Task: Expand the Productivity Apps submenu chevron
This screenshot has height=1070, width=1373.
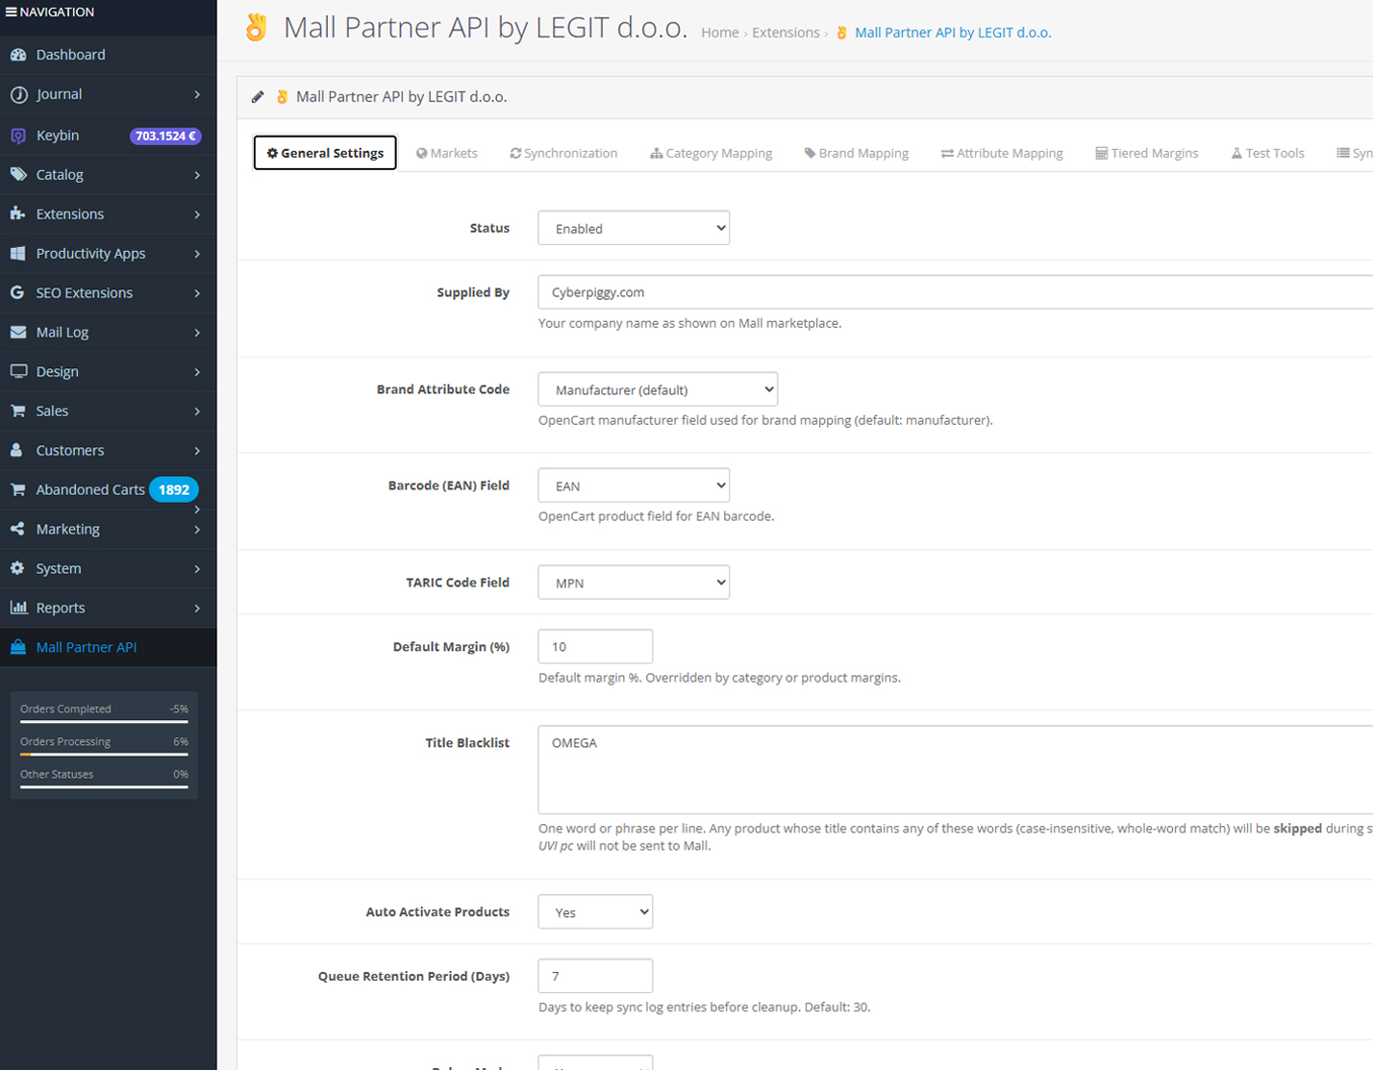Action: point(197,254)
